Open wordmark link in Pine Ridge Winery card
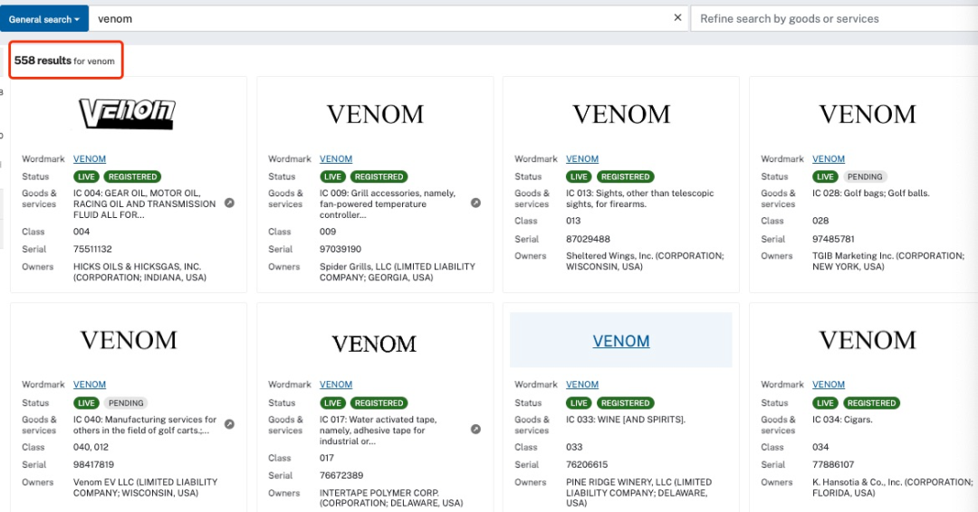 click(582, 384)
